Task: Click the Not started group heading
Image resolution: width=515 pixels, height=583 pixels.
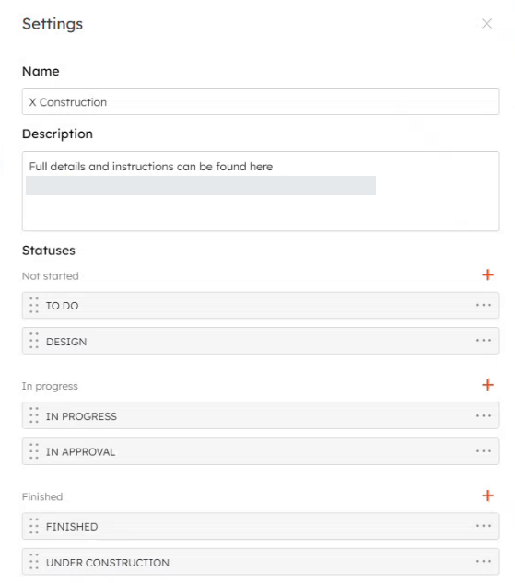Action: tap(50, 276)
